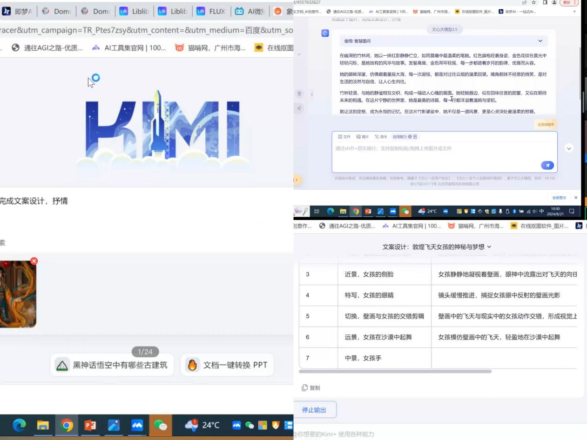Click the Wenxin logo avatar beside the reply
Image resolution: width=587 pixels, height=440 pixels.
(325, 33)
